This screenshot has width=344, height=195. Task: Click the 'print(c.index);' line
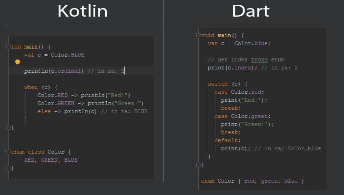click(x=253, y=68)
